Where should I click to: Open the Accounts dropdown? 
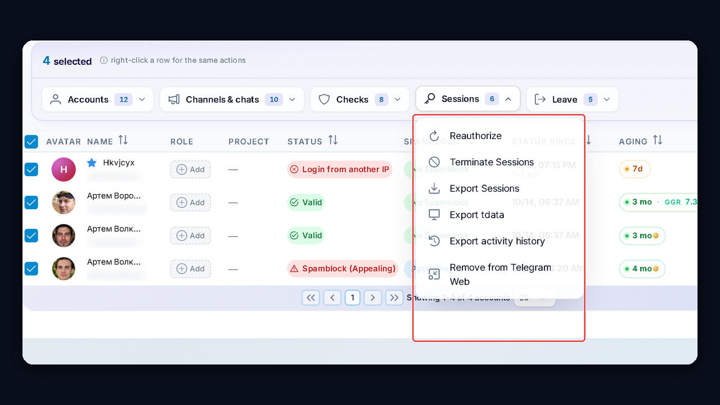coord(98,100)
